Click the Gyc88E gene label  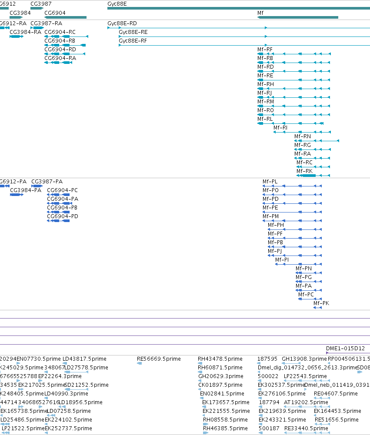[117, 4]
